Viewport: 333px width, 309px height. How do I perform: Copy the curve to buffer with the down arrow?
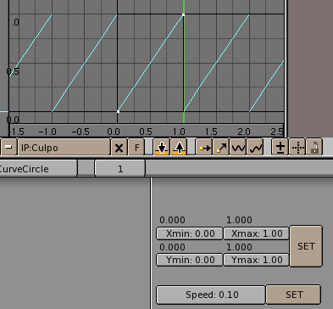[x=162, y=148]
